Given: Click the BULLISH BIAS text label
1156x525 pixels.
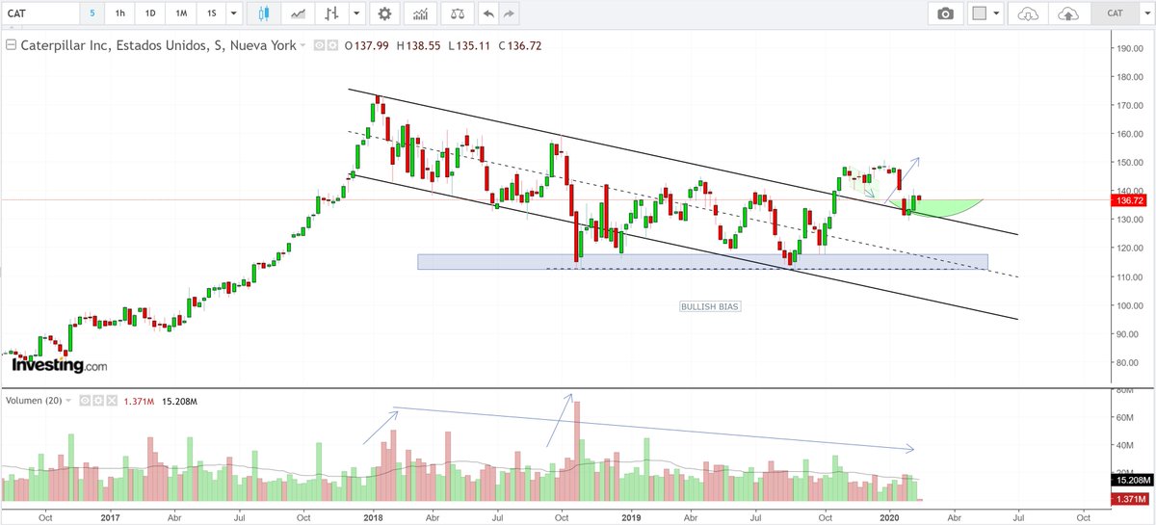Looking at the screenshot, I should 710,305.
